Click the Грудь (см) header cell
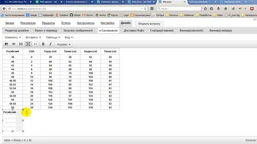The height and width of the screenshot is (144, 257). click(50, 51)
